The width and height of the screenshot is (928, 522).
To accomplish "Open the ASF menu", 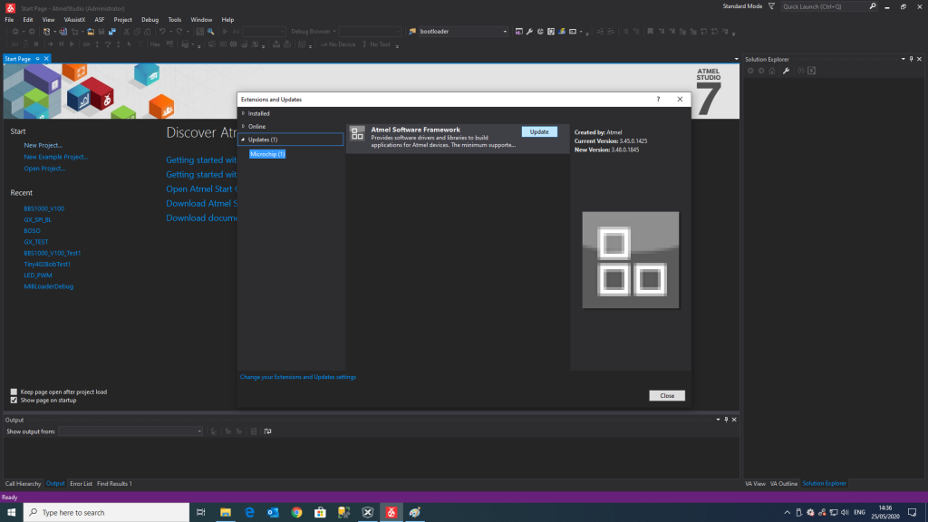I will pos(100,20).
